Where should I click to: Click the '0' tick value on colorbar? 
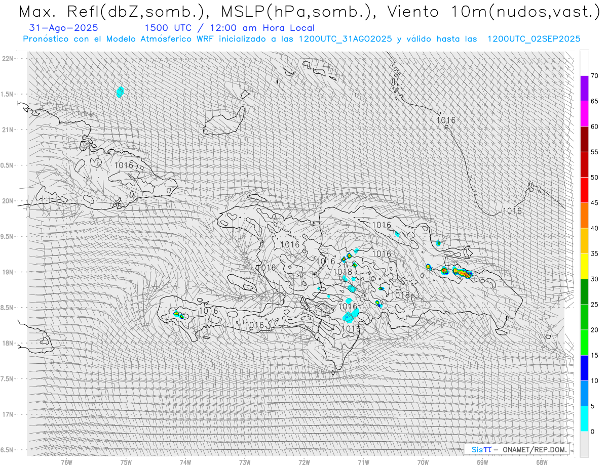(x=592, y=432)
